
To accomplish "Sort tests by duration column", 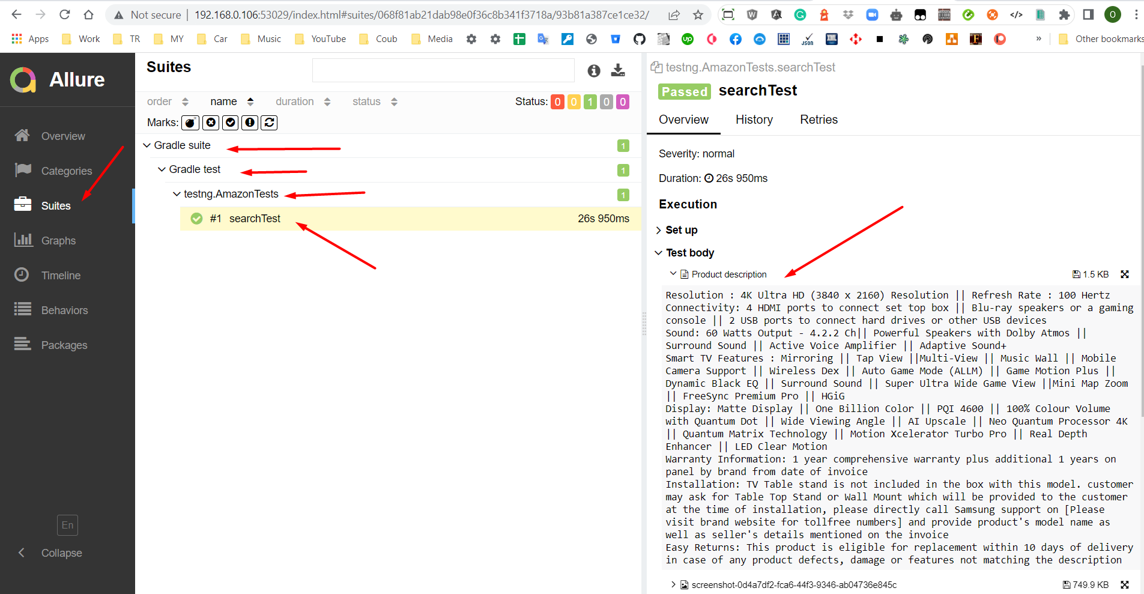I will click(x=294, y=101).
